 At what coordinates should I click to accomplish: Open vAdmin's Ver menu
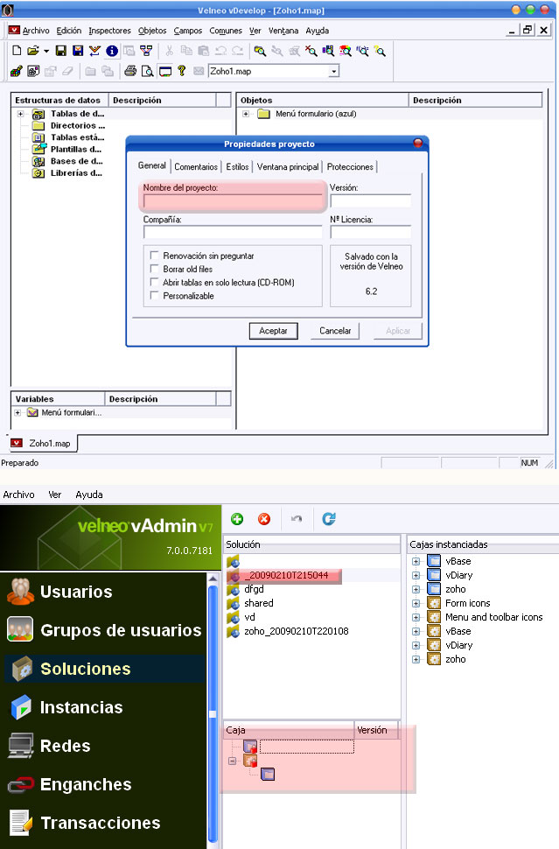(54, 495)
